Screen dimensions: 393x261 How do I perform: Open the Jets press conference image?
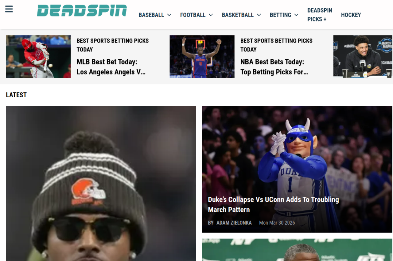297,250
